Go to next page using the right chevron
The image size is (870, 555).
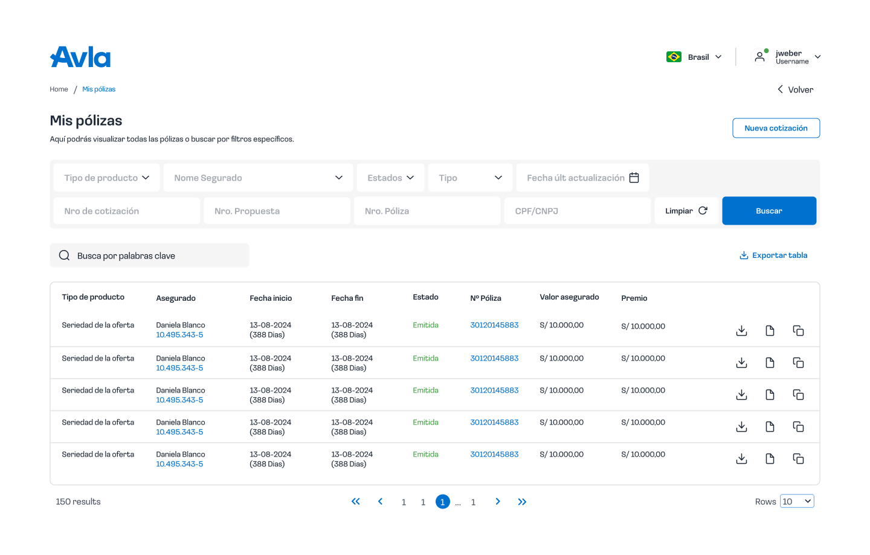pos(497,502)
